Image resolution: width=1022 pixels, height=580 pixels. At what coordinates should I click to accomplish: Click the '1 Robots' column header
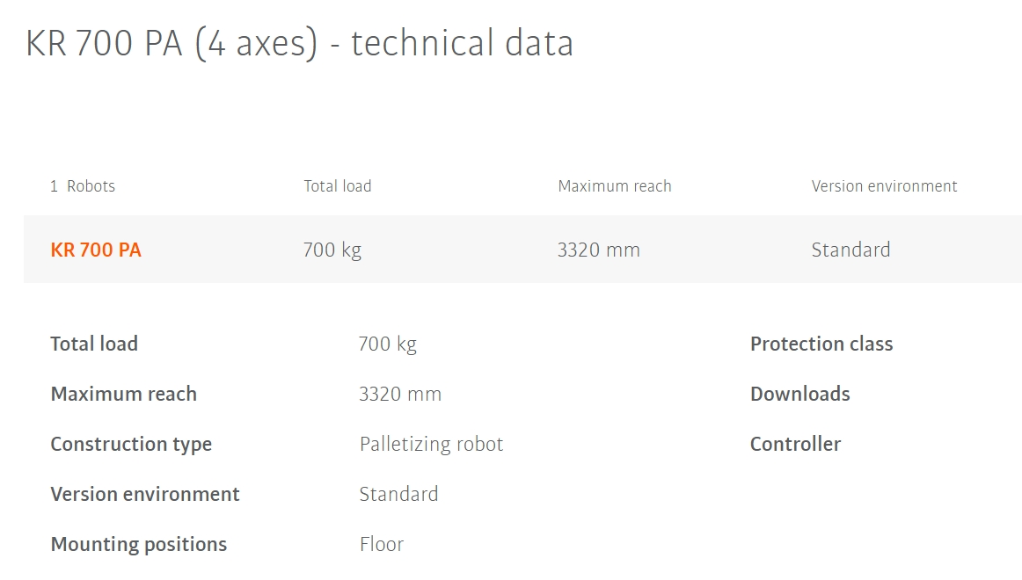coord(83,186)
